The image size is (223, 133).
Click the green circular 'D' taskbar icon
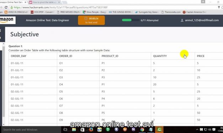tap(108, 129)
